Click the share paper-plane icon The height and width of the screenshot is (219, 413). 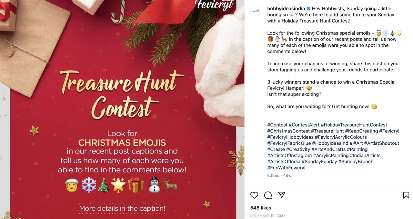click(x=281, y=195)
